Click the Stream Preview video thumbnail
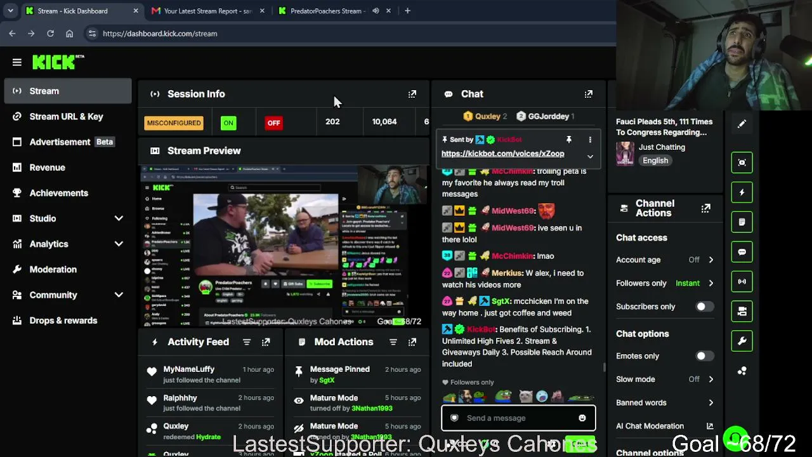 click(283, 246)
